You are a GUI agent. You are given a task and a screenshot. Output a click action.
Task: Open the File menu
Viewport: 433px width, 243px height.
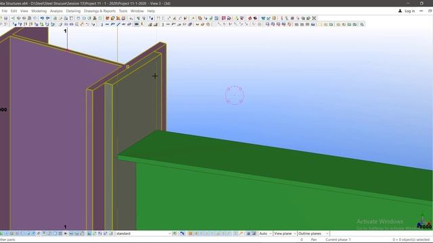point(5,11)
